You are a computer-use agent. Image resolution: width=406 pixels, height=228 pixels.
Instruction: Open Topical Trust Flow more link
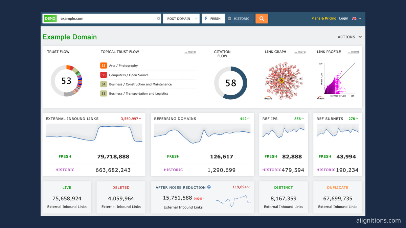coord(190,52)
